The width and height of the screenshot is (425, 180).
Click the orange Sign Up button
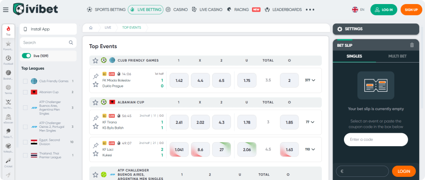point(411,10)
